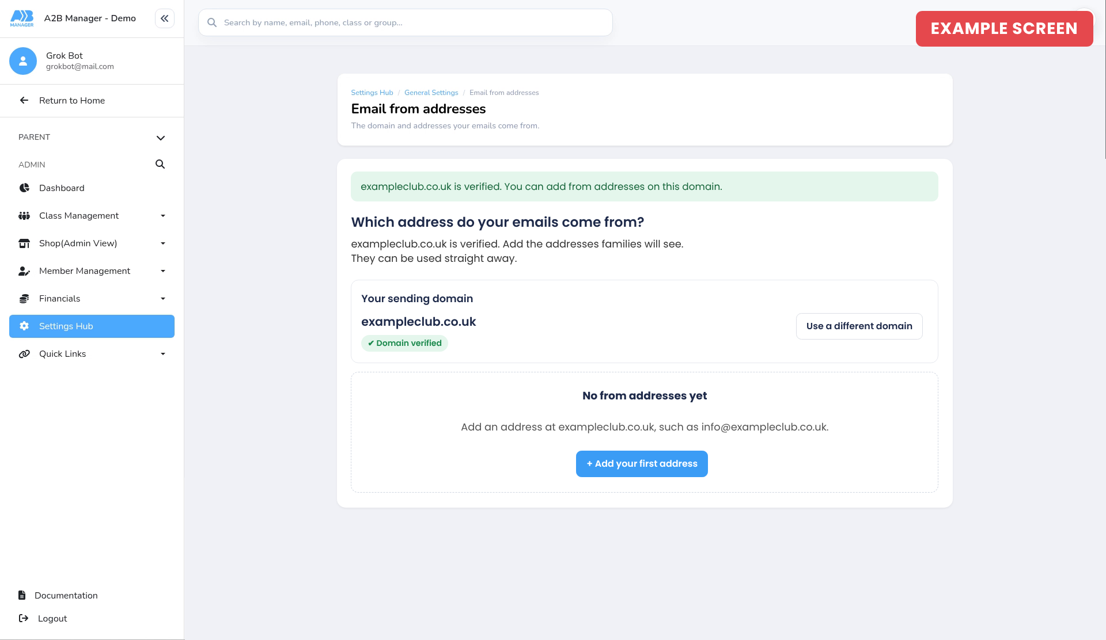This screenshot has width=1106, height=640.
Task: Click the Class Management people icon
Action: coord(24,216)
